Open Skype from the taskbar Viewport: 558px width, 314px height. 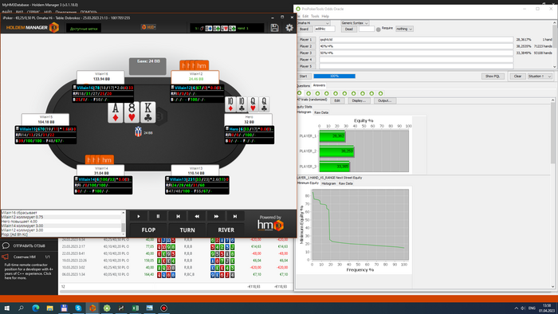pyautogui.click(x=78, y=308)
